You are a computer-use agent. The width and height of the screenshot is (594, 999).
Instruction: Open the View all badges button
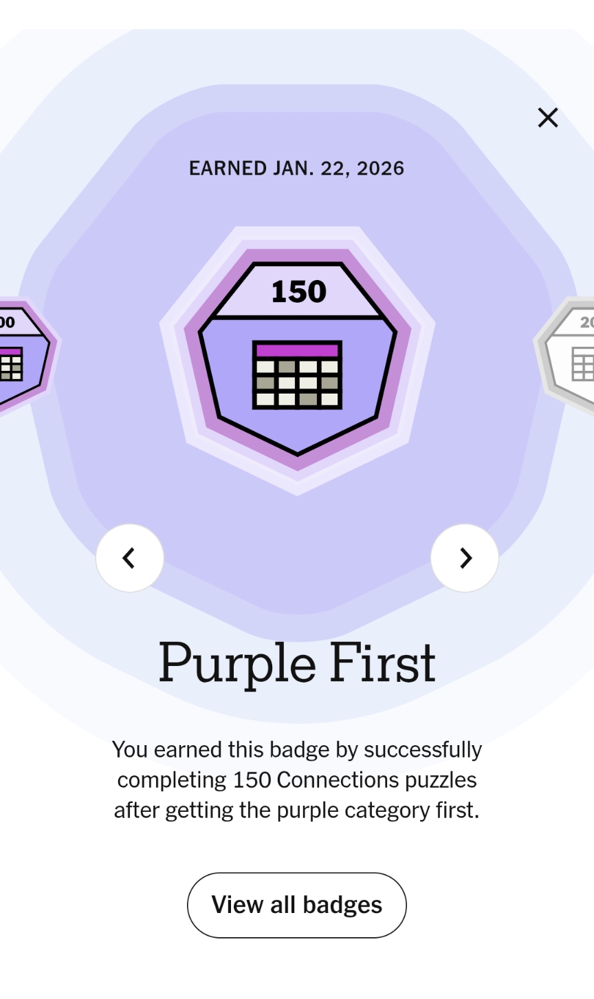click(297, 905)
